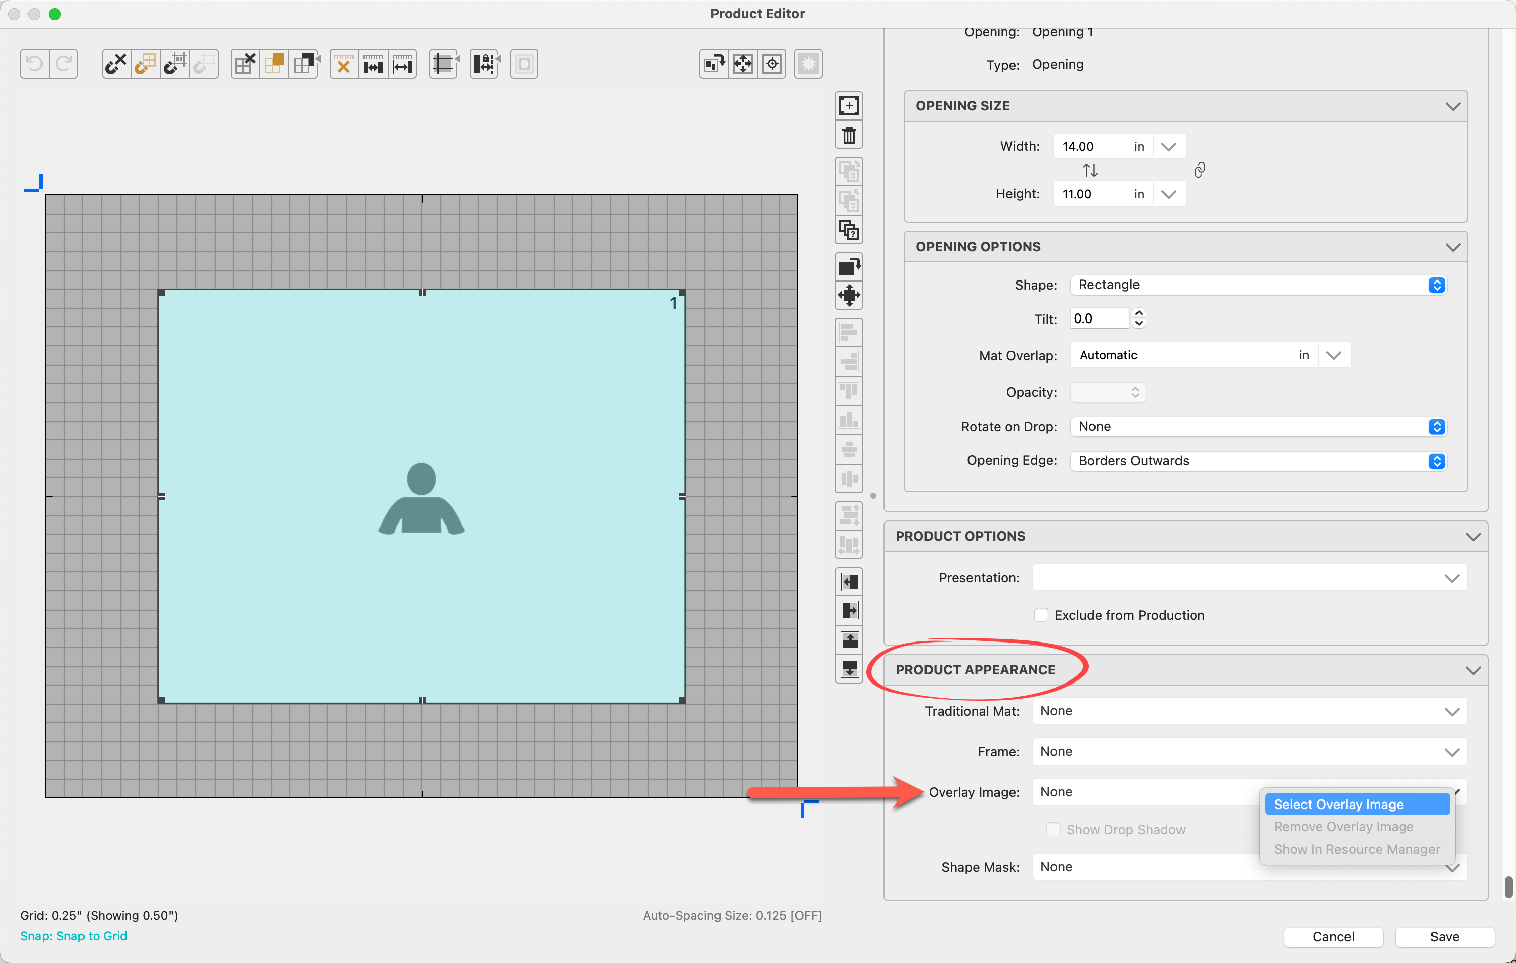The height and width of the screenshot is (963, 1516).
Task: Open the Opening Edge dropdown
Action: coord(1258,460)
